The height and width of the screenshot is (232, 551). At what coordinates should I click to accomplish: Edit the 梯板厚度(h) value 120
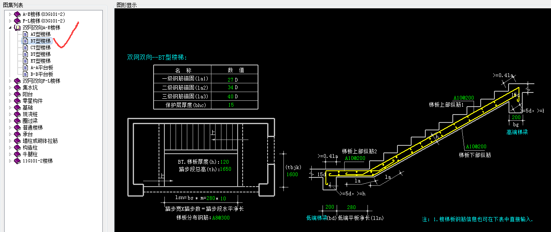coord(225,162)
